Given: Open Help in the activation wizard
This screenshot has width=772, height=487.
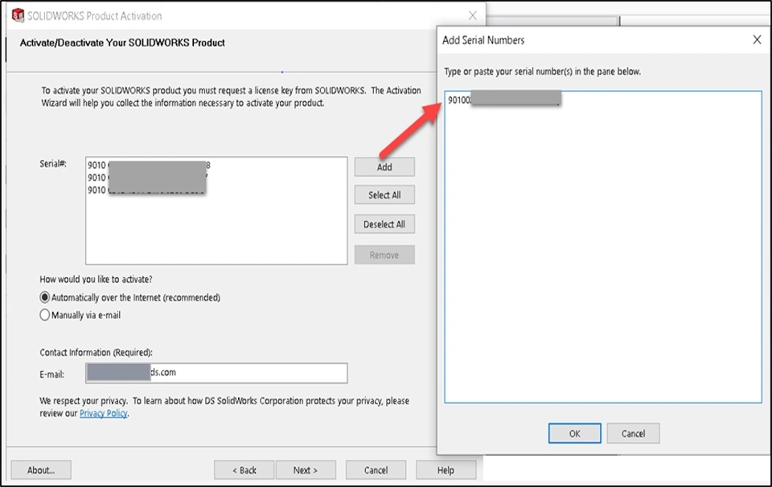Looking at the screenshot, I should point(446,470).
